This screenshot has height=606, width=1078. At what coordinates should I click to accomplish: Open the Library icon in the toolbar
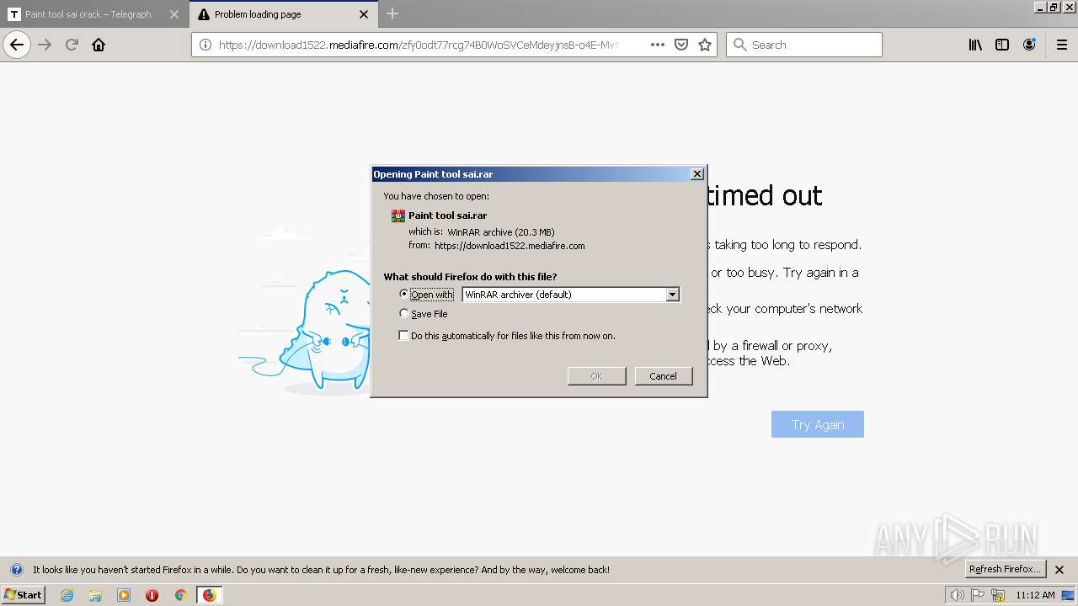click(975, 45)
